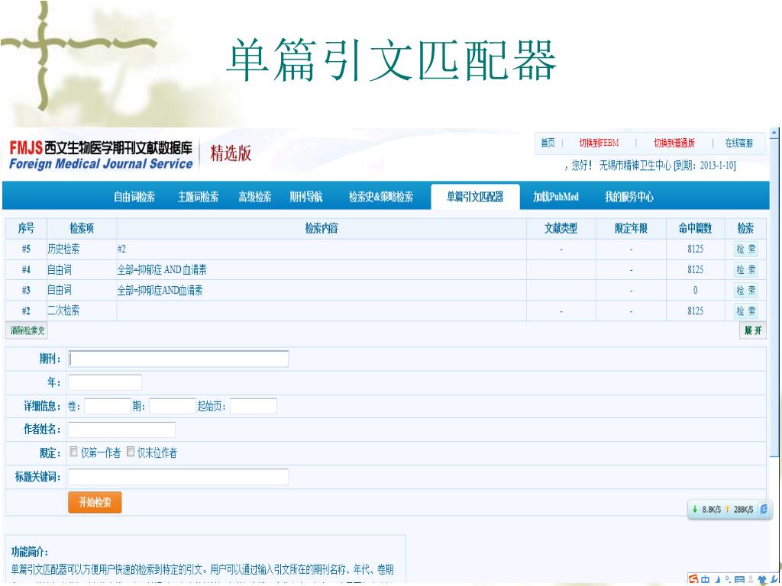Focus the 作者姓名 author name field
Viewport: 782px width, 586px height.
pos(121,430)
